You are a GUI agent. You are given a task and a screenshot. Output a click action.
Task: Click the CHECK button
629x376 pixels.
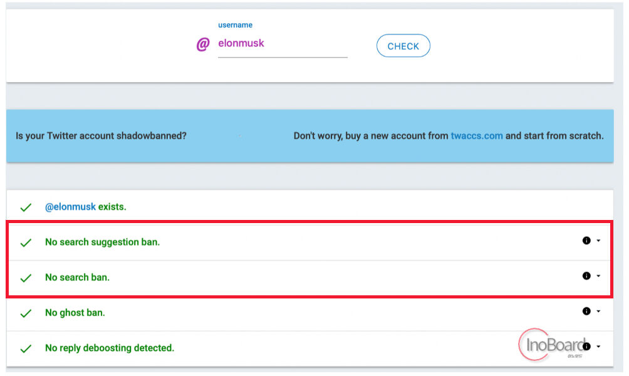[403, 46]
